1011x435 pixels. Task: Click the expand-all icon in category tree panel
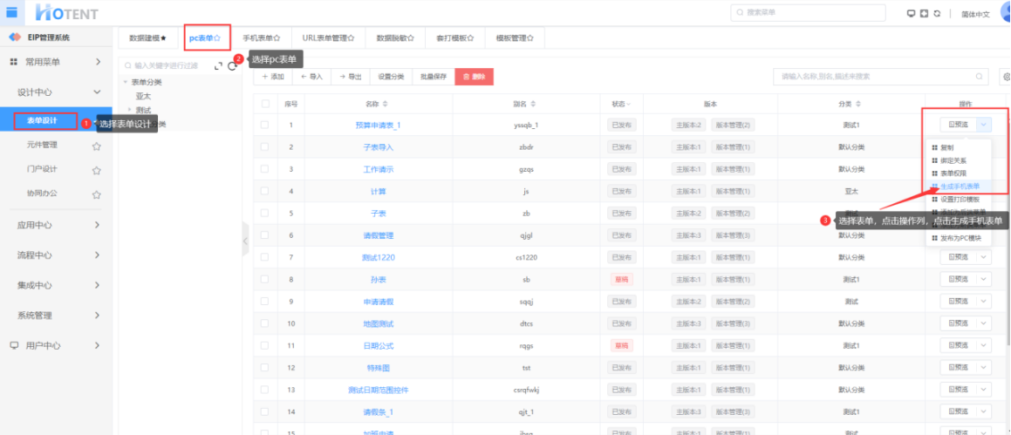pyautogui.click(x=218, y=65)
